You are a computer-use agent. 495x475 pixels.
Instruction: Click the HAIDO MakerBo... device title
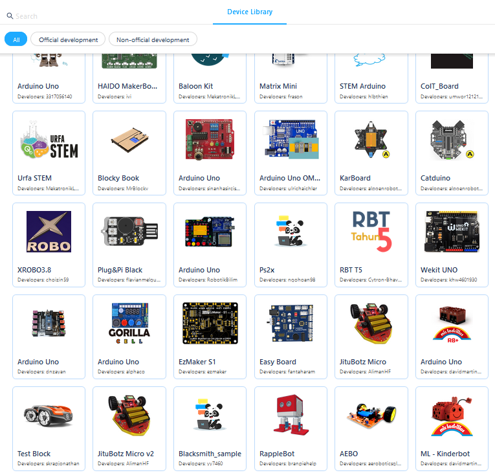point(127,86)
